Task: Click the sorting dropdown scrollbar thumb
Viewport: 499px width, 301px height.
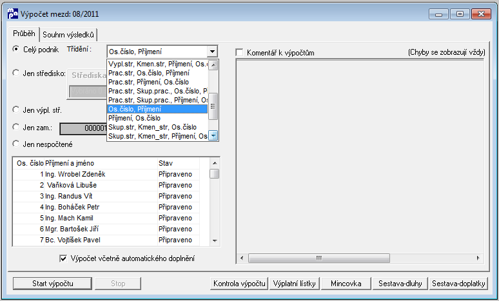Action: tap(213, 106)
